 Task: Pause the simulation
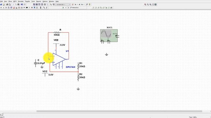66,8
